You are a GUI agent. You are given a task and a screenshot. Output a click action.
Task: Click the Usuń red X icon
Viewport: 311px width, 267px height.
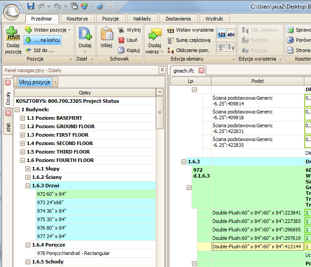pyautogui.click(x=122, y=40)
